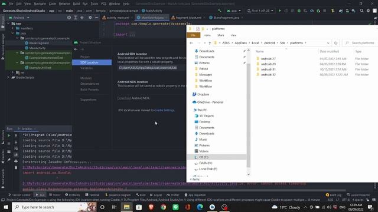This screenshot has height=212, width=378.
Task: Click the File Explorer navigation pane scrollbar
Action: (248, 115)
